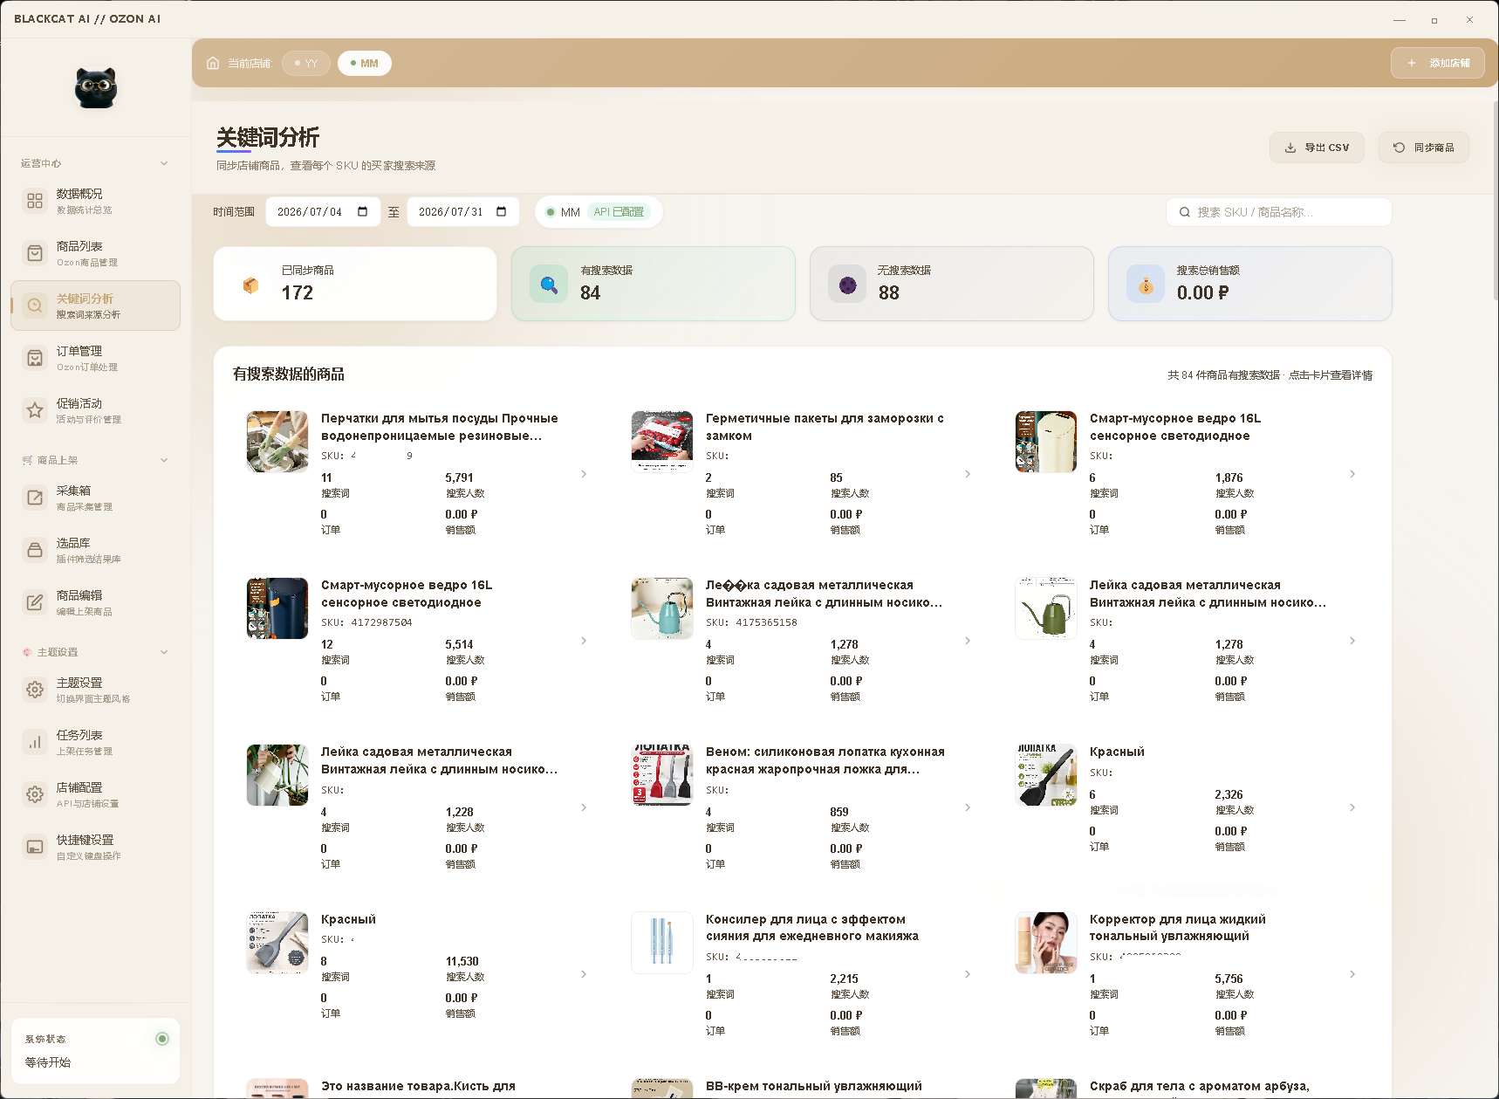The height and width of the screenshot is (1099, 1499).
Task: Export data with 导出 CSV button
Action: pos(1318,148)
